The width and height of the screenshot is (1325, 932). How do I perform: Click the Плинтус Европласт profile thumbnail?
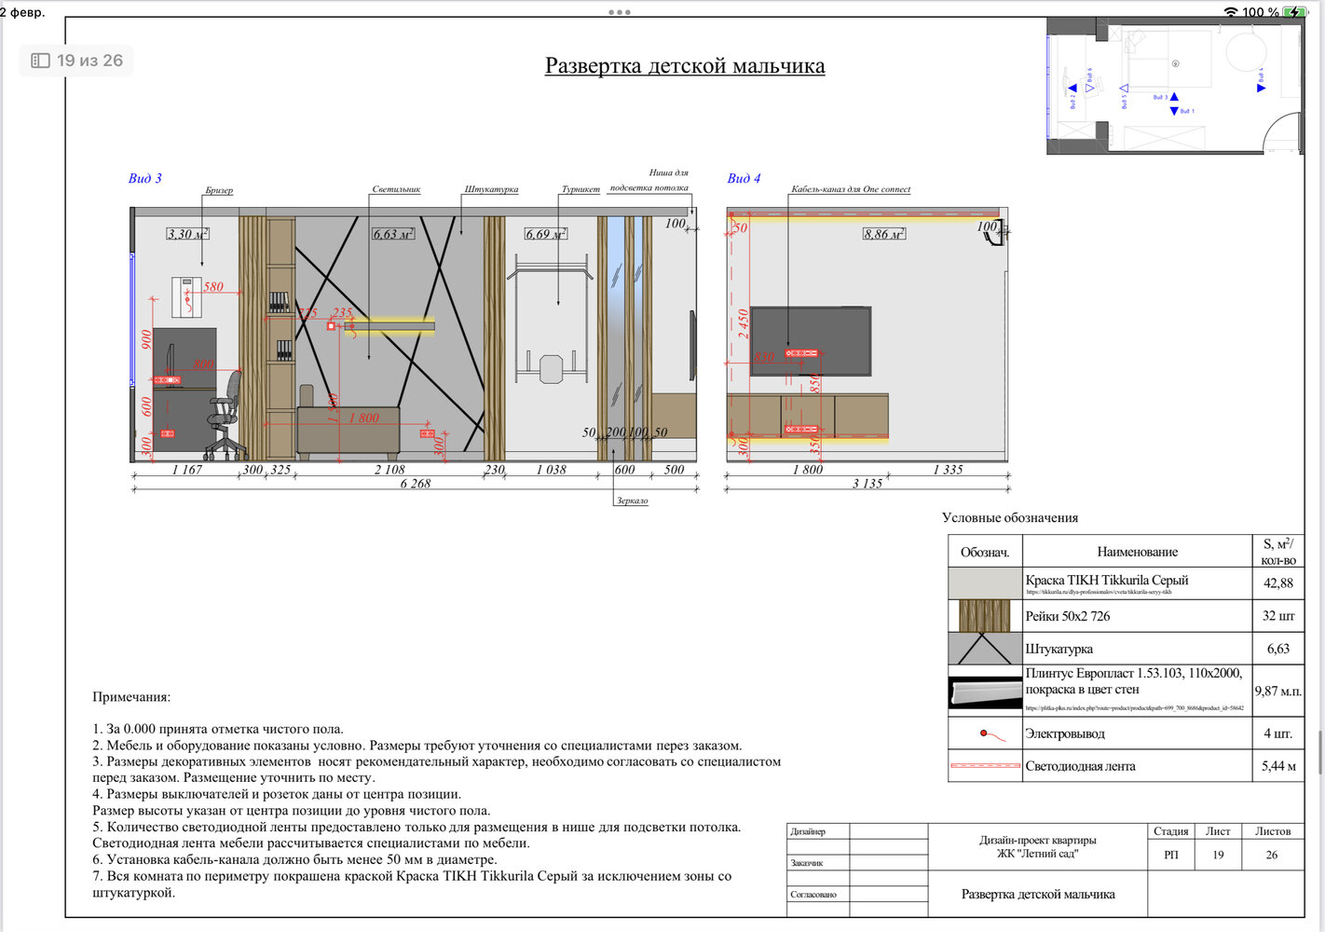coord(985,692)
